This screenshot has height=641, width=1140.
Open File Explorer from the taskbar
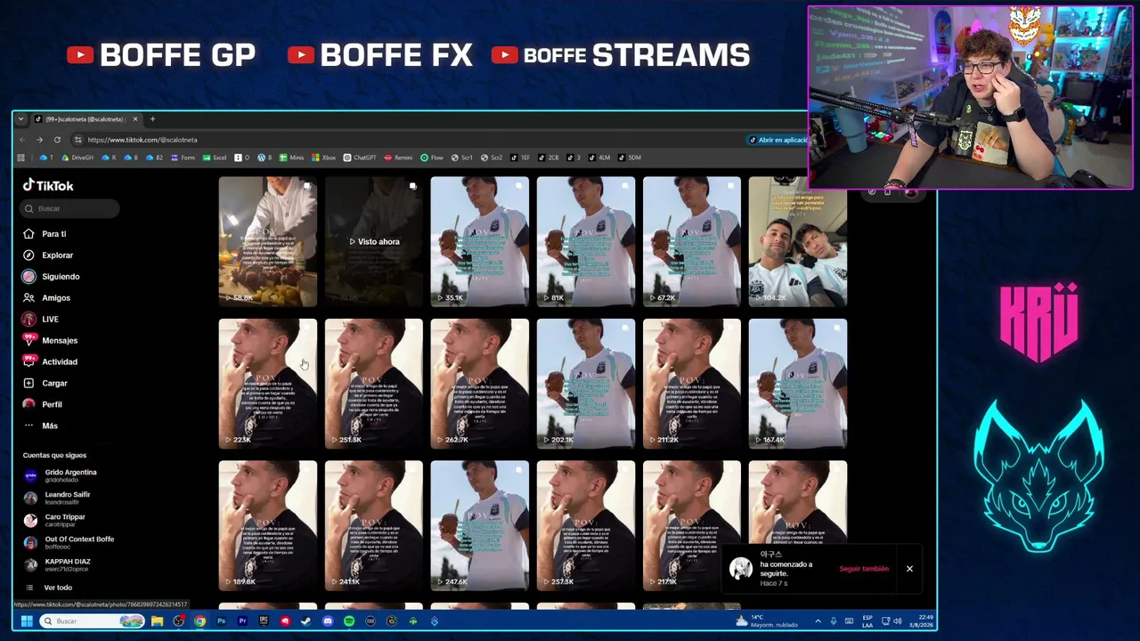157,621
